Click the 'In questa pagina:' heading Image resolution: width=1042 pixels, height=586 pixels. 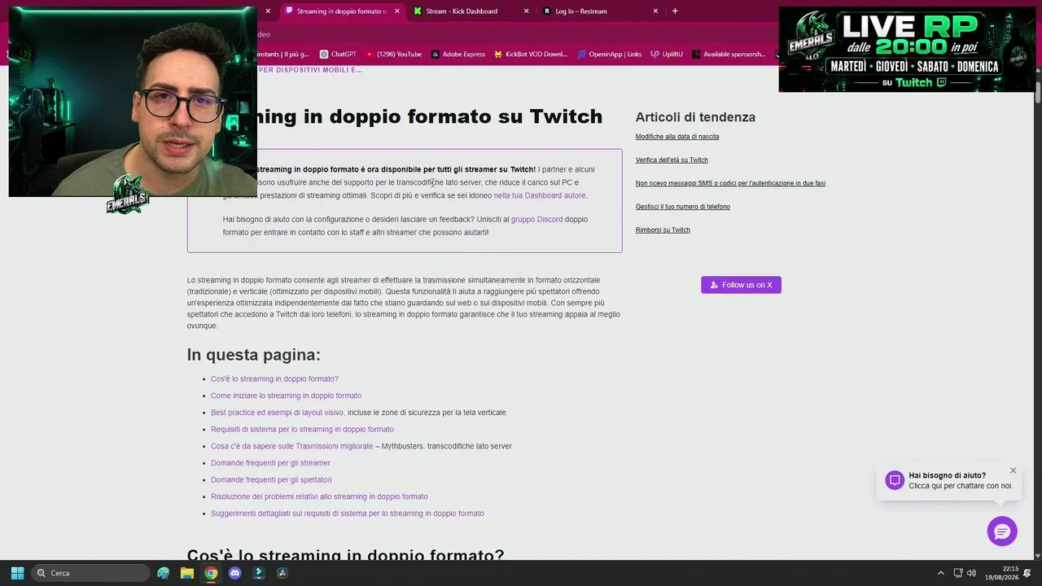[253, 355]
